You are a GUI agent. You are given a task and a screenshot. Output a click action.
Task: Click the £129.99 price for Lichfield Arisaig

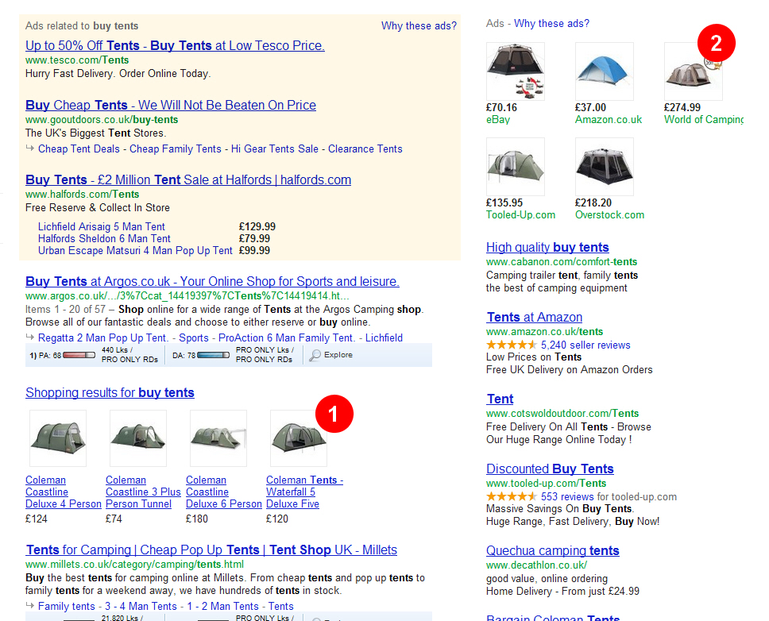click(x=257, y=227)
